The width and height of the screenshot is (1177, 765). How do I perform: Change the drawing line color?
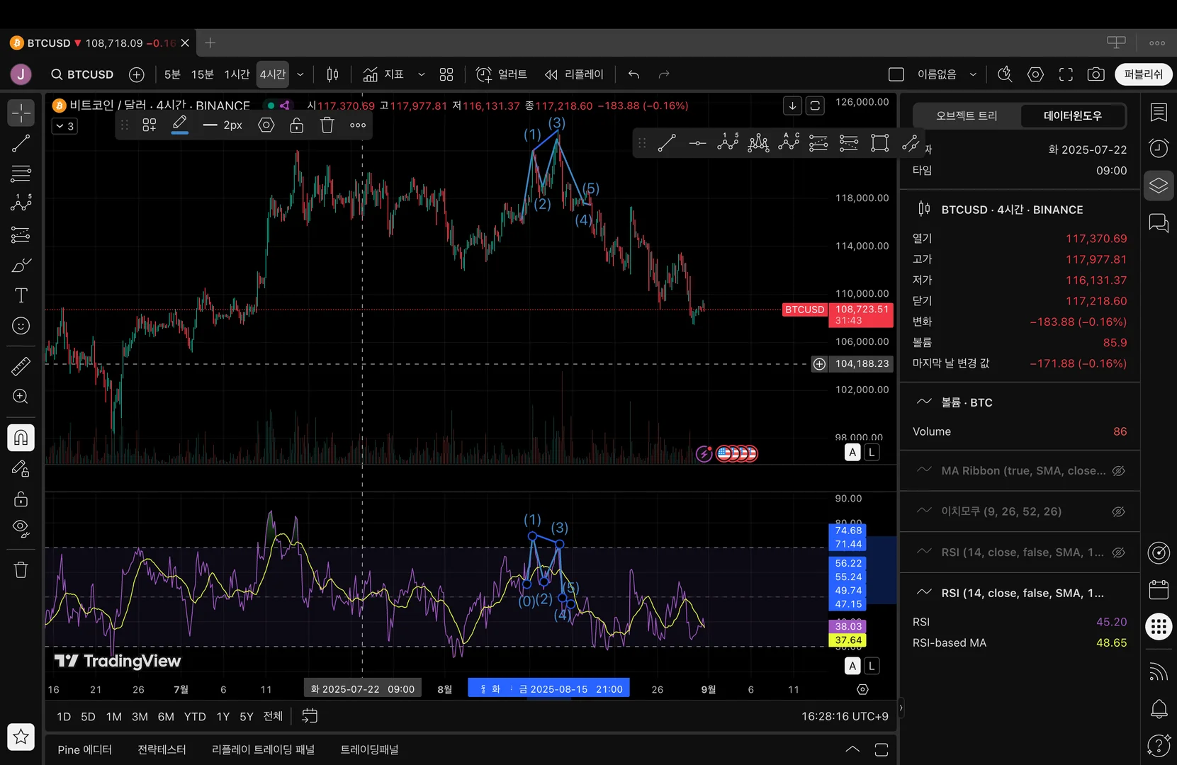coord(180,125)
